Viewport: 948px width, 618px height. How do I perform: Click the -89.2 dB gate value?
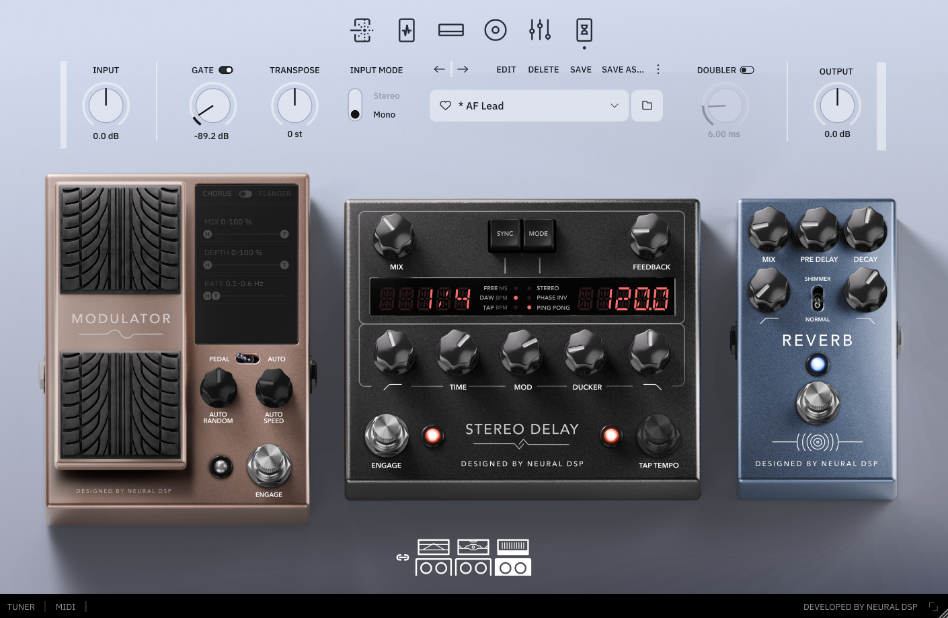[212, 136]
